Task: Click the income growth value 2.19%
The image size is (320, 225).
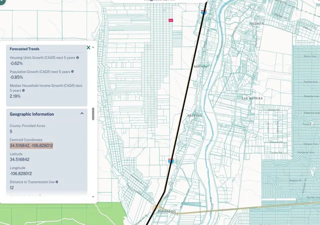Action: [x=15, y=96]
